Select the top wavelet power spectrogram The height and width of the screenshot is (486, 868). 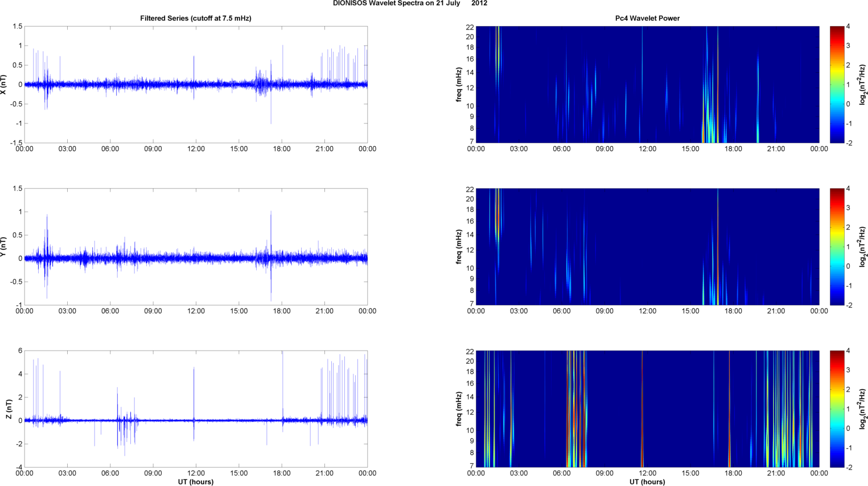point(647,84)
